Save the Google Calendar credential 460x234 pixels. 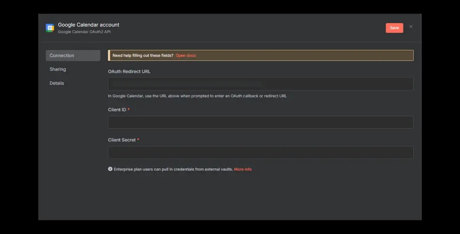point(394,28)
